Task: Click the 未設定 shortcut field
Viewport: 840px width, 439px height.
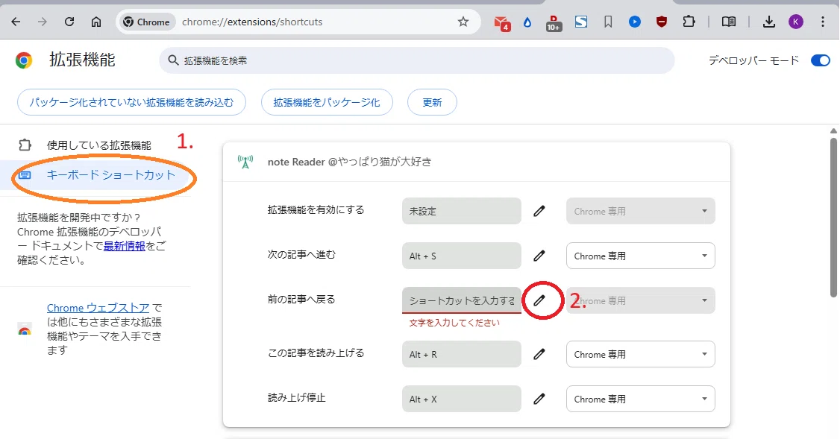Action: click(461, 211)
